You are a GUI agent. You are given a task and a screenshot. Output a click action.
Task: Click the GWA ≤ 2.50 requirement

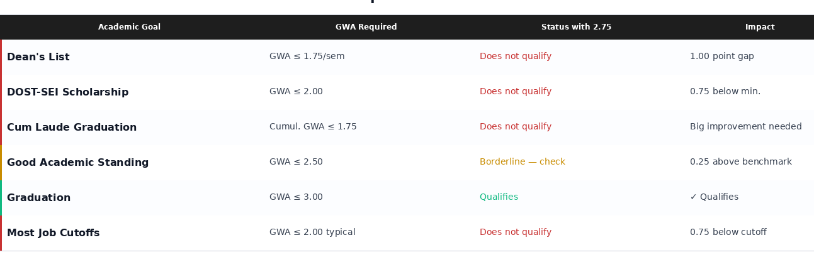pyautogui.click(x=296, y=162)
